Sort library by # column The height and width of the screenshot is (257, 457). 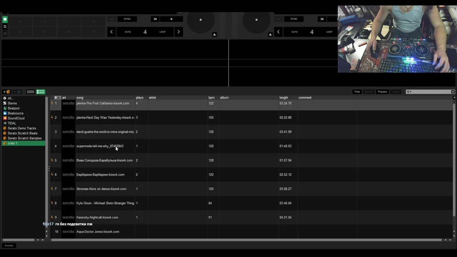coord(57,97)
